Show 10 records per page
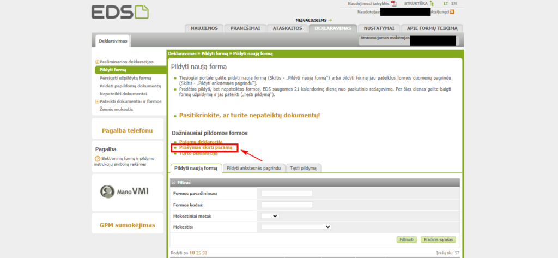The image size is (558, 258). (192, 253)
